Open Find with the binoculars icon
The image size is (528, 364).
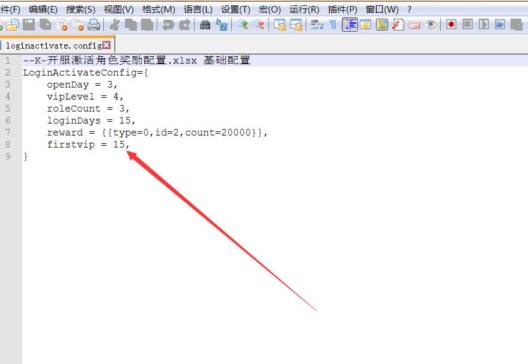[x=205, y=25]
